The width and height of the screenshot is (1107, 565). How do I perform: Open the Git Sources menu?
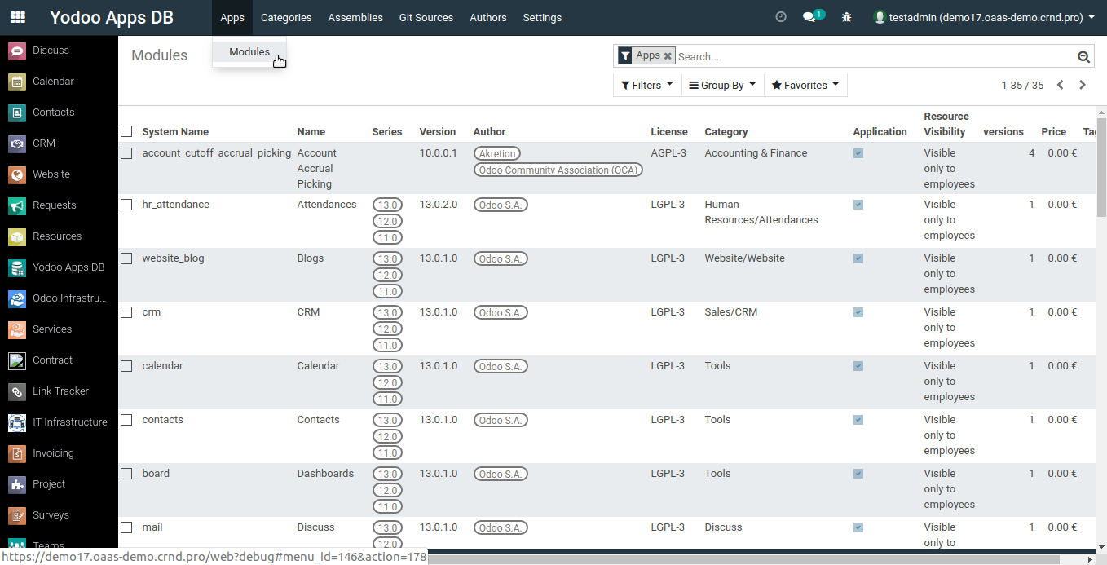[426, 17]
